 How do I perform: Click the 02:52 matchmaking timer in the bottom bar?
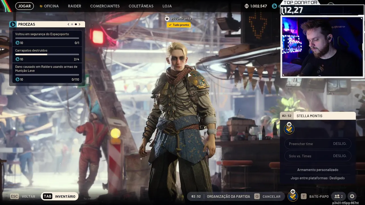coord(196,196)
